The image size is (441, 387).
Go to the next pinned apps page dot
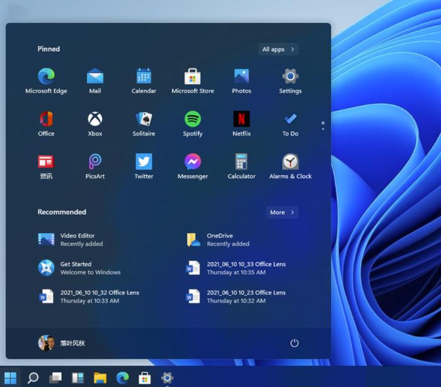pyautogui.click(x=323, y=129)
